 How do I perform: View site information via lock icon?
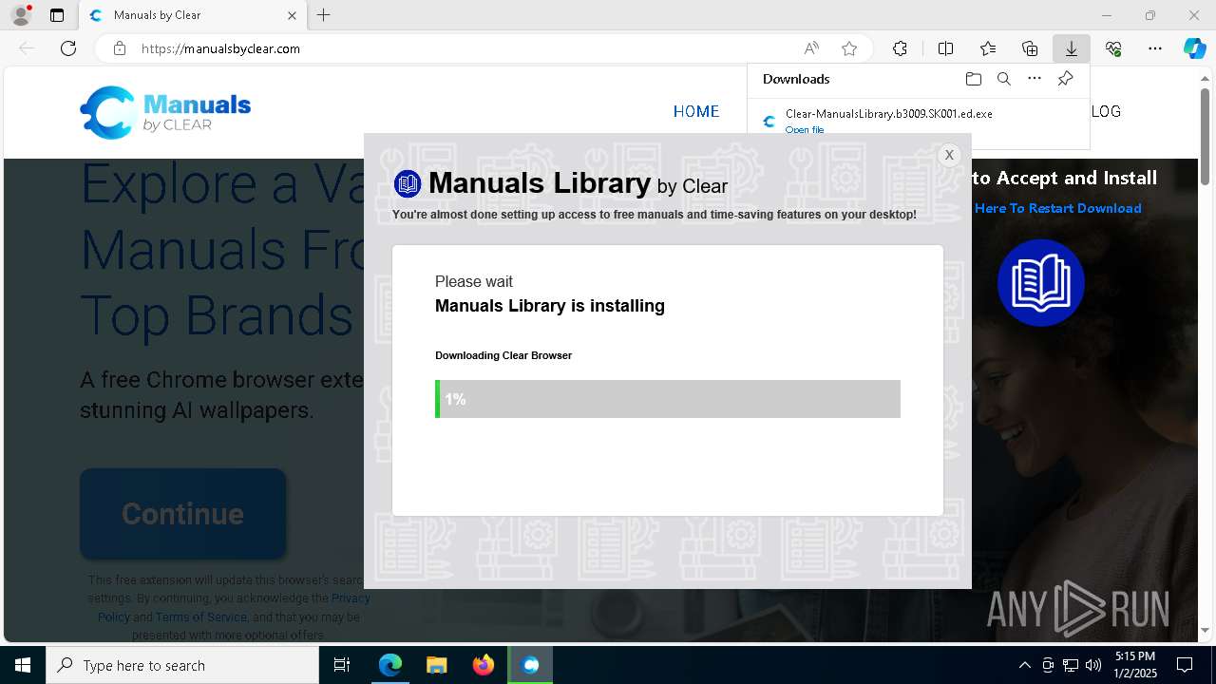tap(120, 48)
